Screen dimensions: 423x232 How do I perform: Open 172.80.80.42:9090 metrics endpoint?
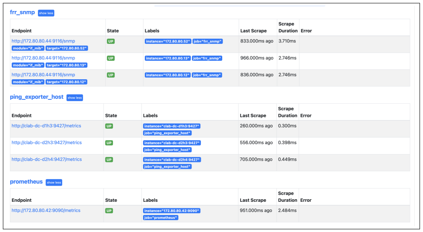(x=46, y=211)
